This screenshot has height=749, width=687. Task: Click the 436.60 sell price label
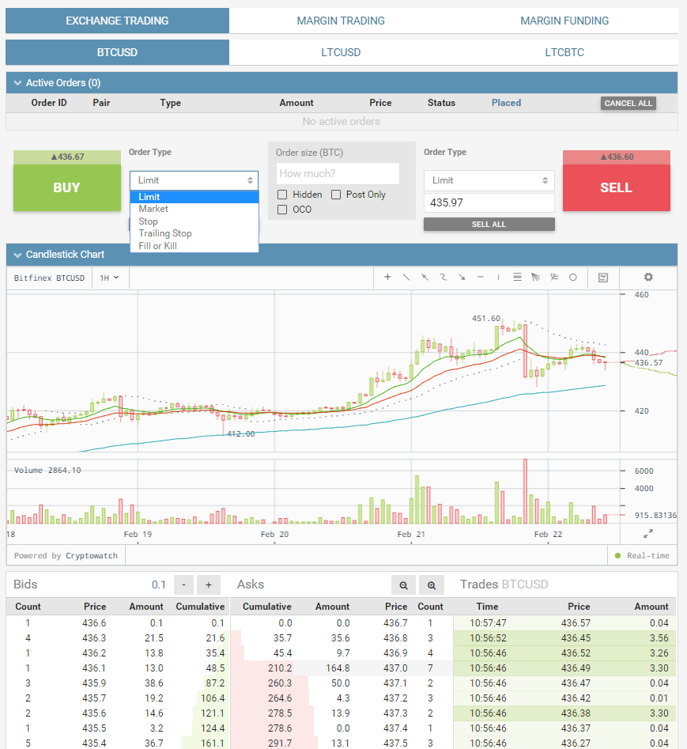[617, 157]
